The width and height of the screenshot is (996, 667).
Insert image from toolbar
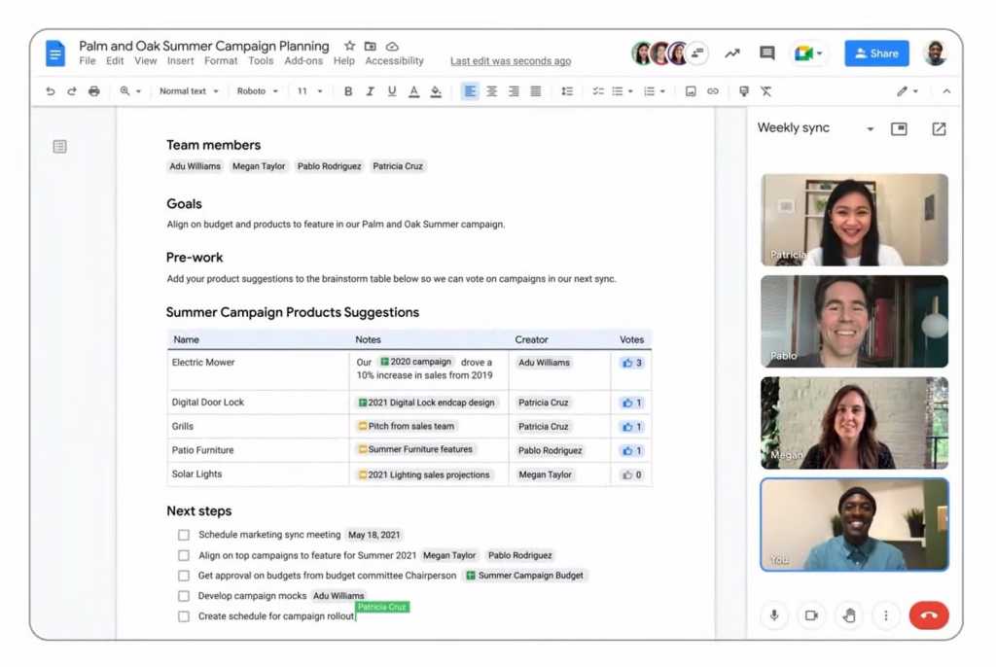[691, 91]
